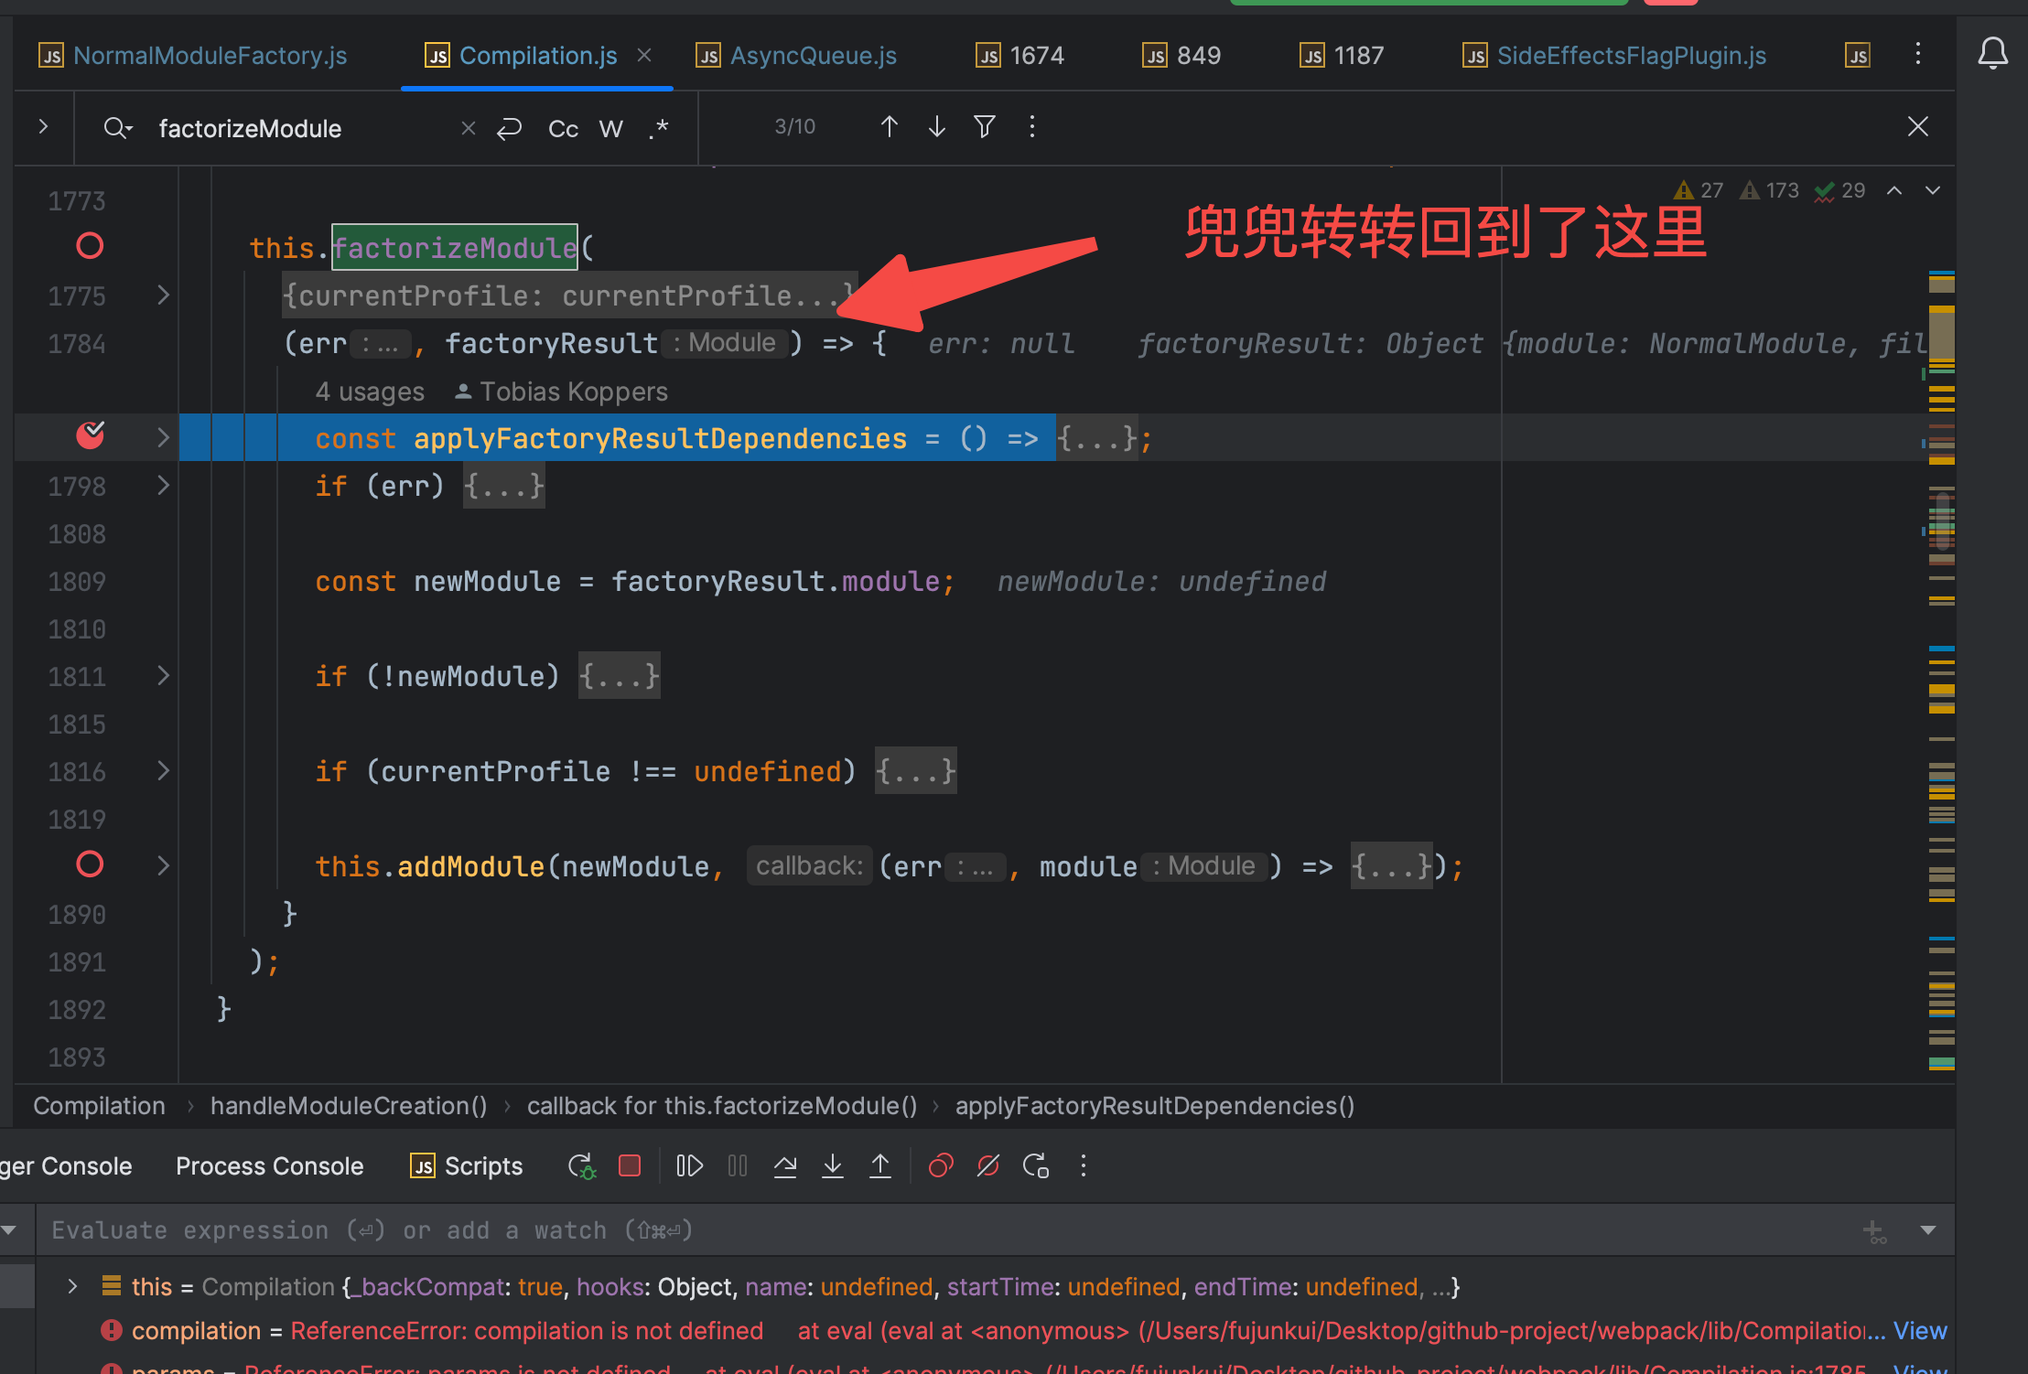This screenshot has height=1374, width=2028.
Task: Stop the debug session with red square
Action: point(630,1165)
